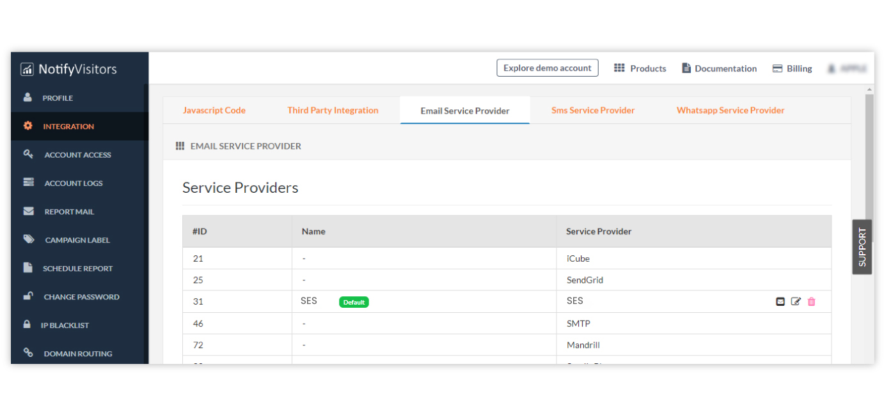Image resolution: width=884 pixels, height=415 pixels.
Task: Click ID 72 in the table
Action: tap(198, 345)
